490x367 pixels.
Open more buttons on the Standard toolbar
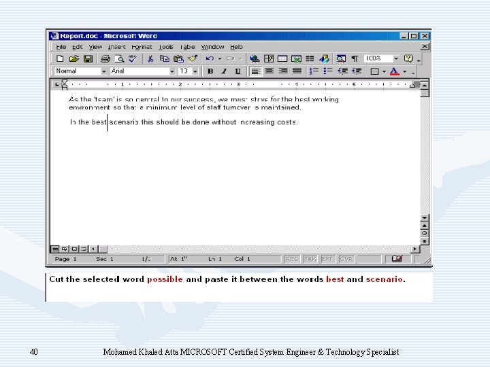coord(419,59)
